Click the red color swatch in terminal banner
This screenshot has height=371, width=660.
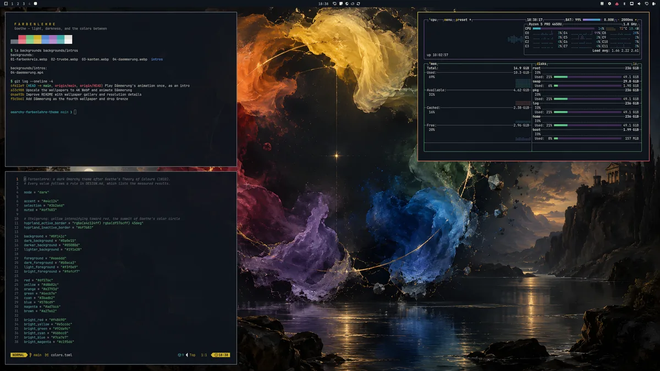(22, 40)
